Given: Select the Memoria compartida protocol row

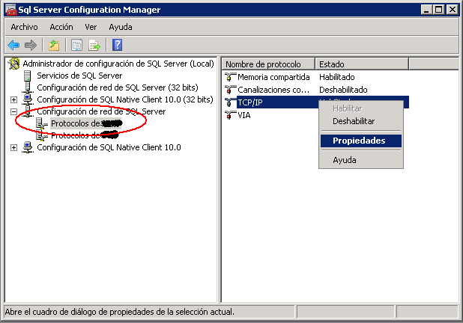Looking at the screenshot, I should pyautogui.click(x=317, y=77).
